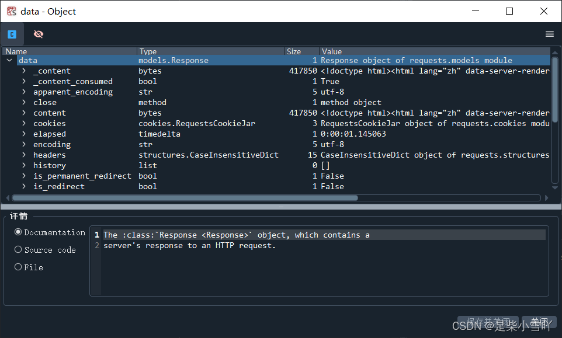Select the File radio button
Image resolution: width=562 pixels, height=338 pixels.
[19, 267]
